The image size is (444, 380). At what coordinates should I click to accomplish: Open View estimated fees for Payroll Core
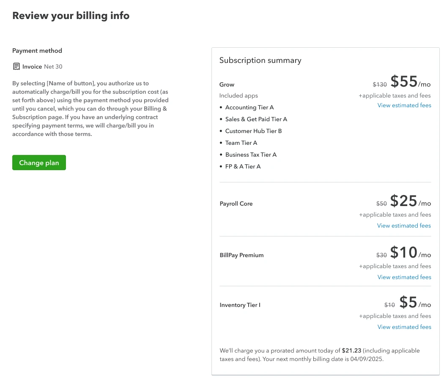click(404, 225)
